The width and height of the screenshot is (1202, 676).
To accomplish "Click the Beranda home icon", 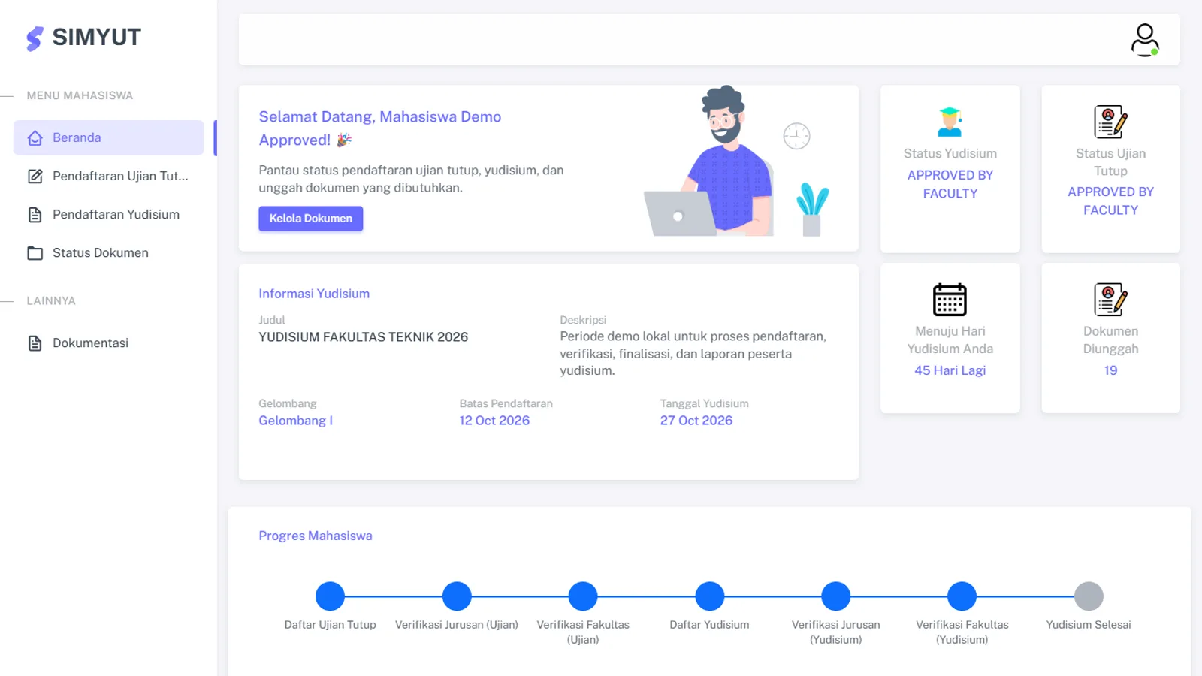I will pyautogui.click(x=35, y=138).
